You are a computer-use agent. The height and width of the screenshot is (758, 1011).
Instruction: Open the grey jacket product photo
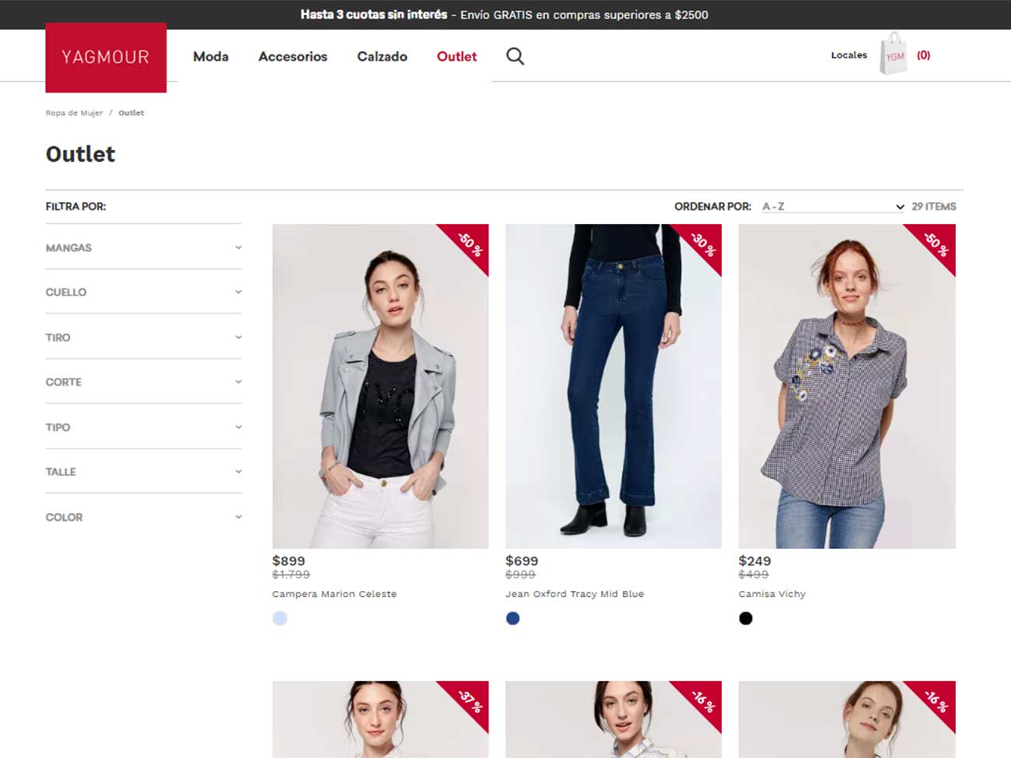tap(380, 386)
